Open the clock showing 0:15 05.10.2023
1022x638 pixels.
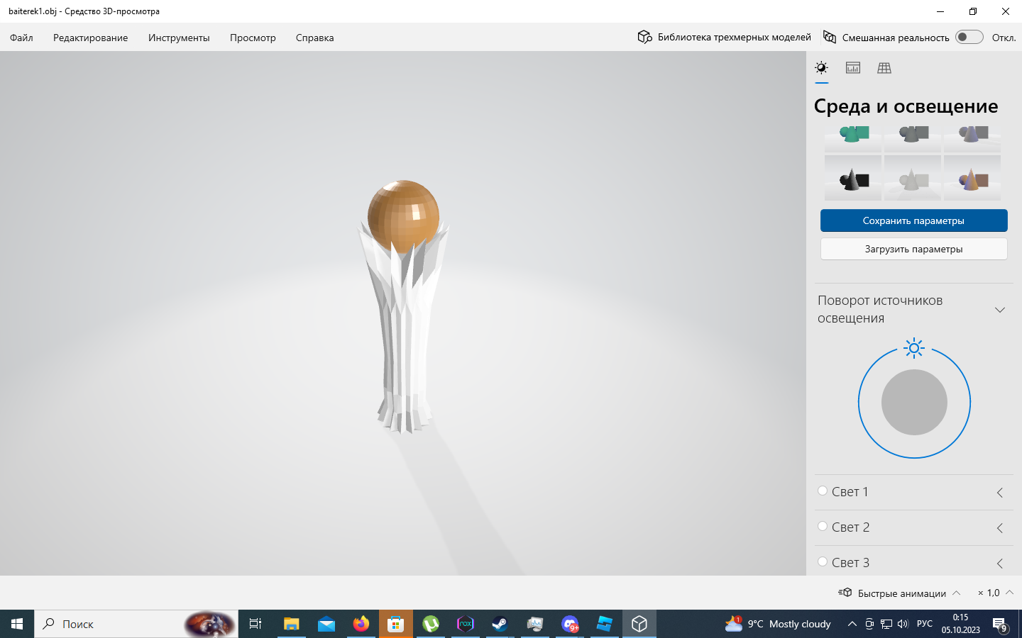[960, 624]
